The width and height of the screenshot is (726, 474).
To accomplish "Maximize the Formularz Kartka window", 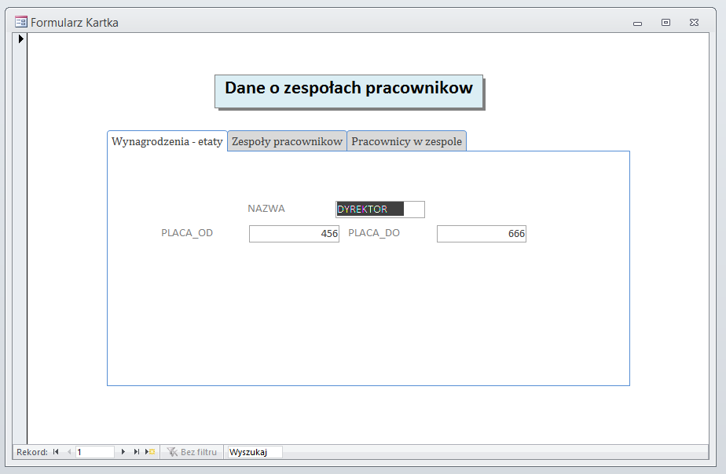I will (x=665, y=23).
